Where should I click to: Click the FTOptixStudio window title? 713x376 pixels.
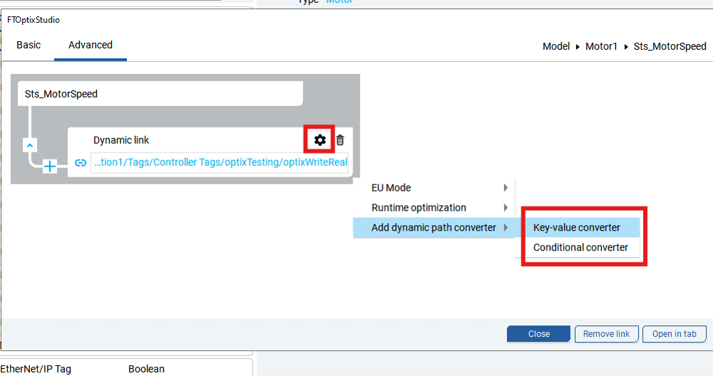(x=33, y=19)
